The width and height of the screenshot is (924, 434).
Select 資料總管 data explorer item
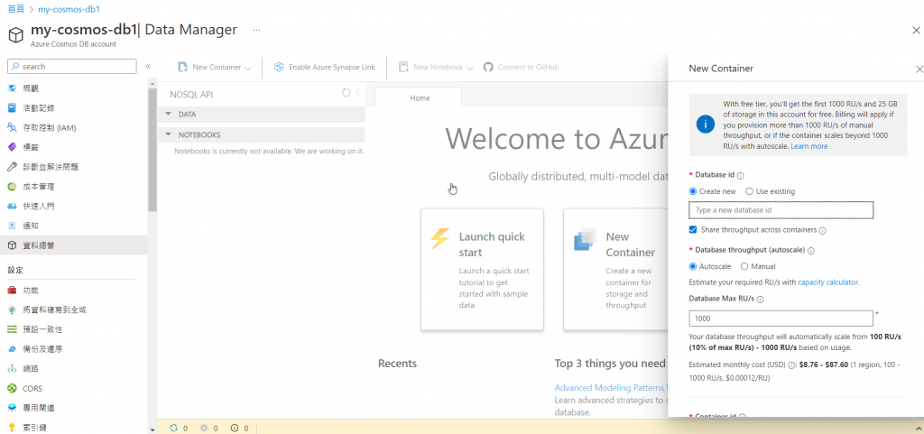74,245
